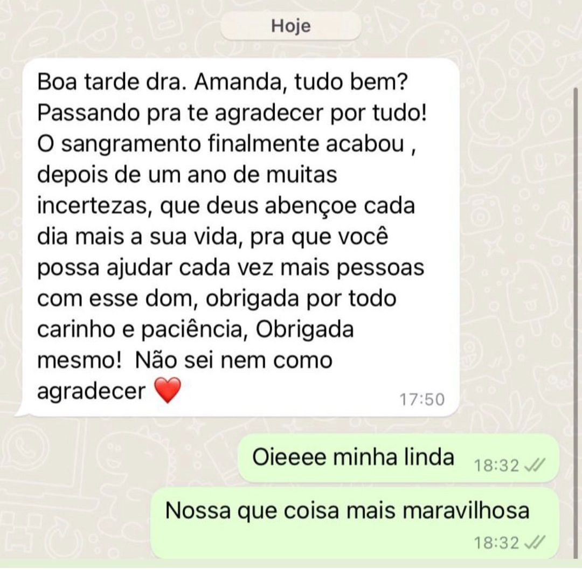
Task: Click the words O sangramento finalmente acabou
Action: click(220, 144)
